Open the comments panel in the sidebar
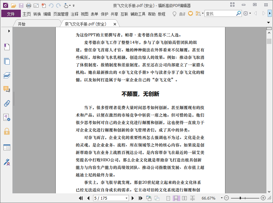273x203 pixels. (x=7, y=89)
